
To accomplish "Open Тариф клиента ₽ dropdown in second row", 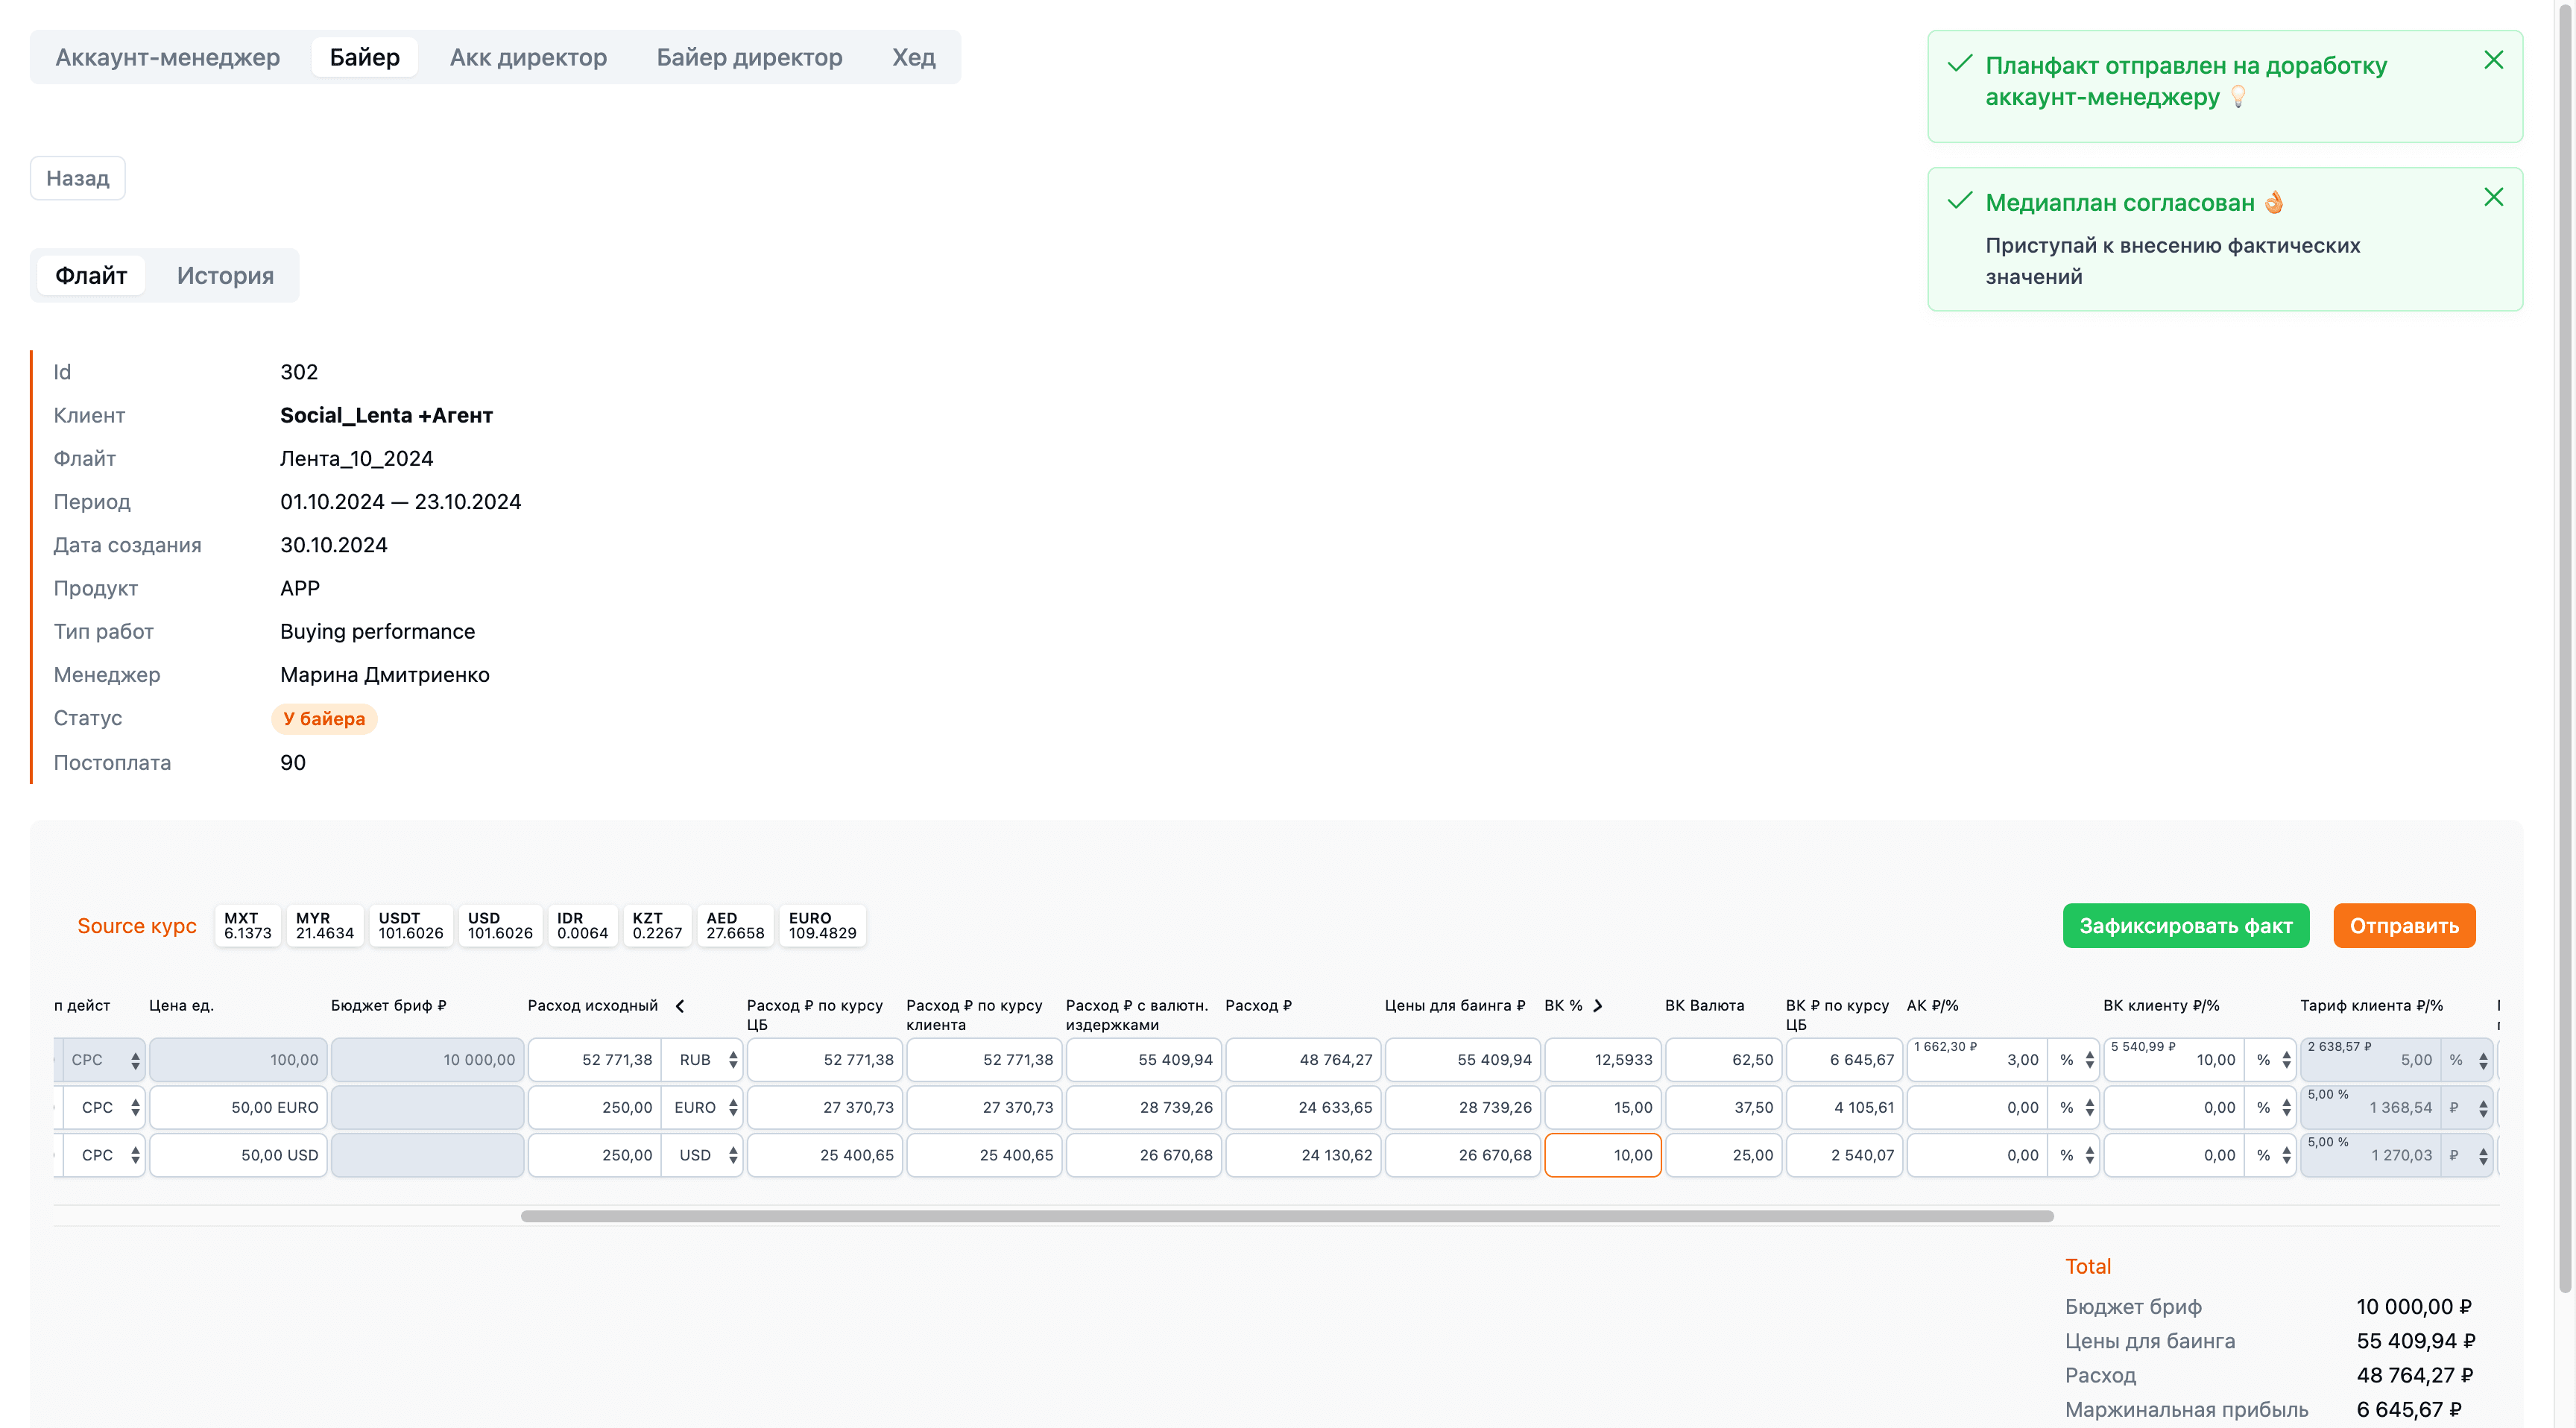I will click(x=2467, y=1107).
